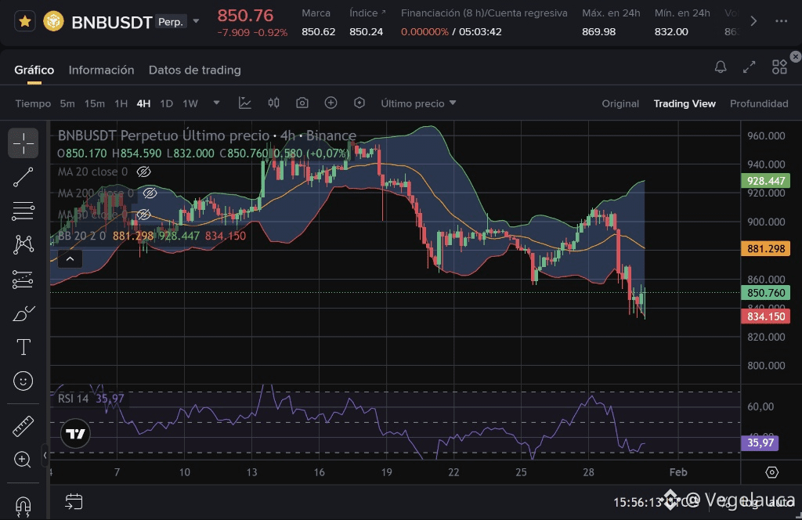The width and height of the screenshot is (802, 520).
Task: Toggle visibility of MA 20 indicator
Action: coord(143,172)
